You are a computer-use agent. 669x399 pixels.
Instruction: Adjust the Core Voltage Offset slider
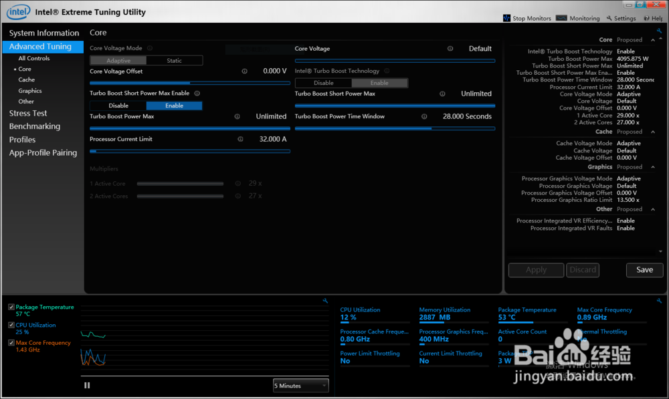(190, 83)
